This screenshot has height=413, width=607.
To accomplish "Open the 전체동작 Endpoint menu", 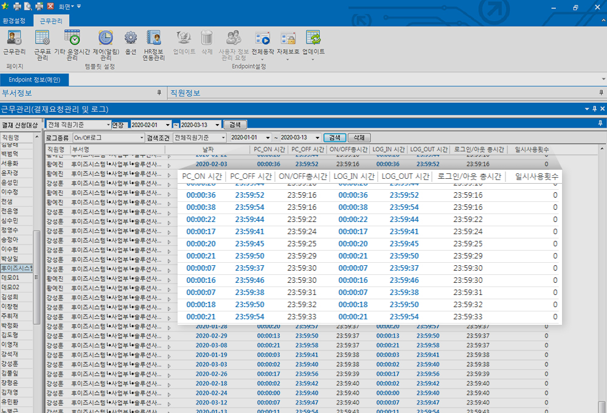I will pyautogui.click(x=263, y=45).
